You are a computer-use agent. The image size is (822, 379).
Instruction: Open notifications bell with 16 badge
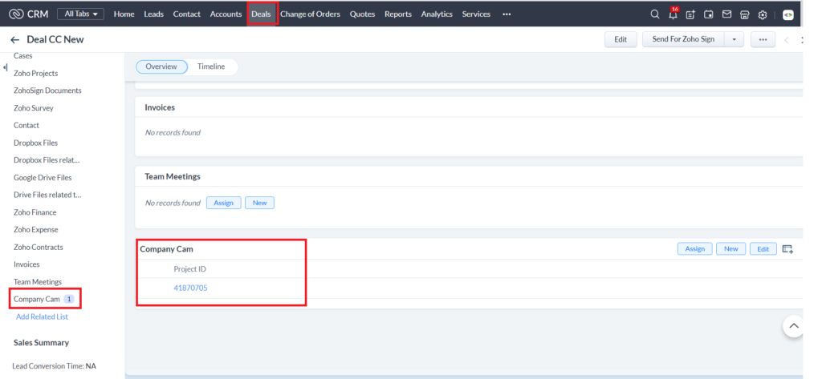pyautogui.click(x=673, y=14)
